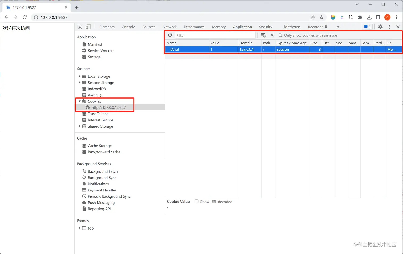Image resolution: width=403 pixels, height=254 pixels.
Task: Close the DevTools panel
Action: click(398, 27)
